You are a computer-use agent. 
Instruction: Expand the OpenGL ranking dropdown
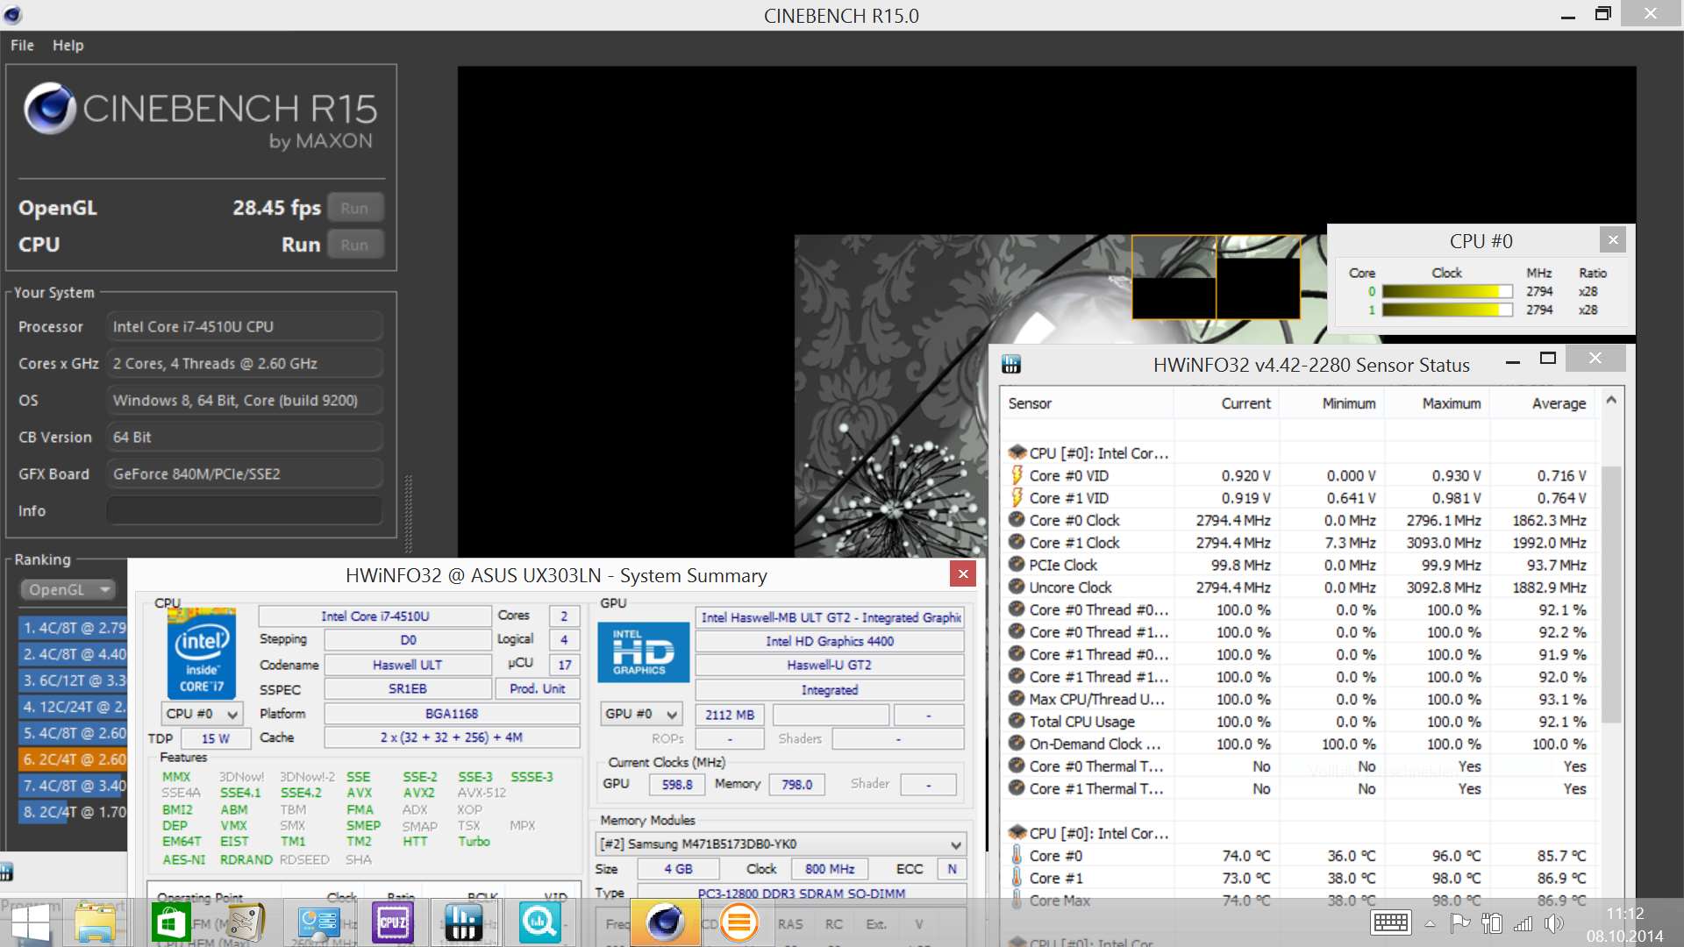[x=69, y=589]
